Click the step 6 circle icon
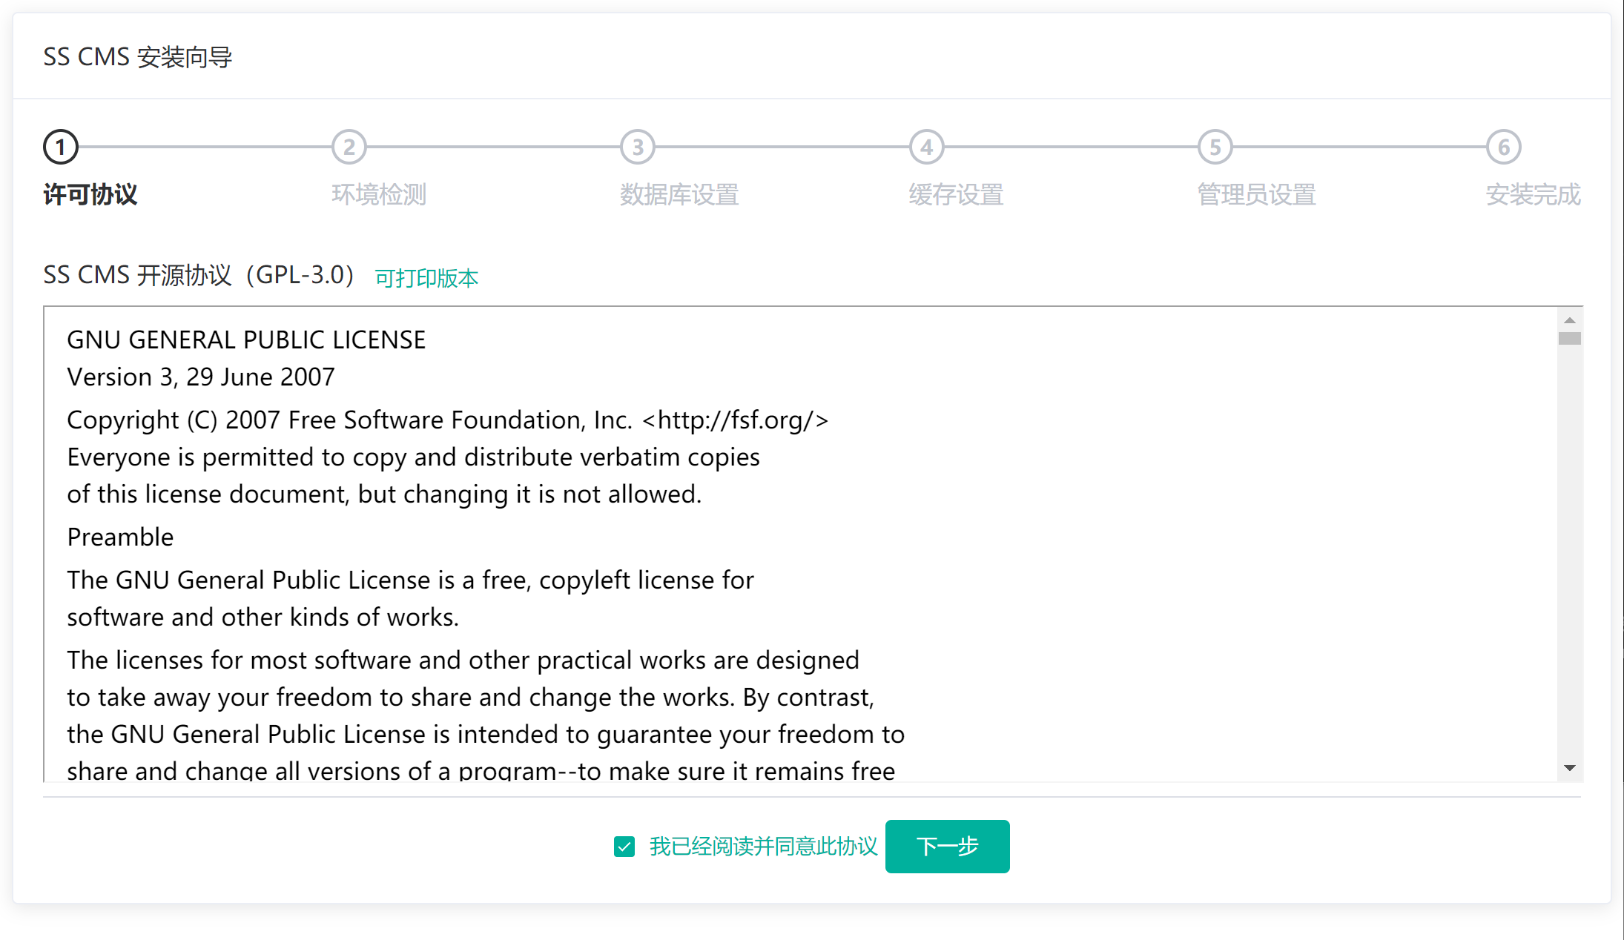The image size is (1624, 940). click(x=1503, y=148)
